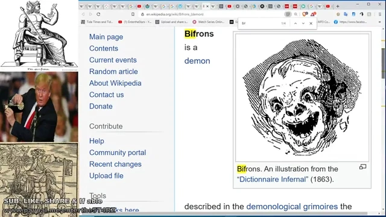Open the Contact us link
Viewport: 386px width, 217px height.
[x=106, y=95]
